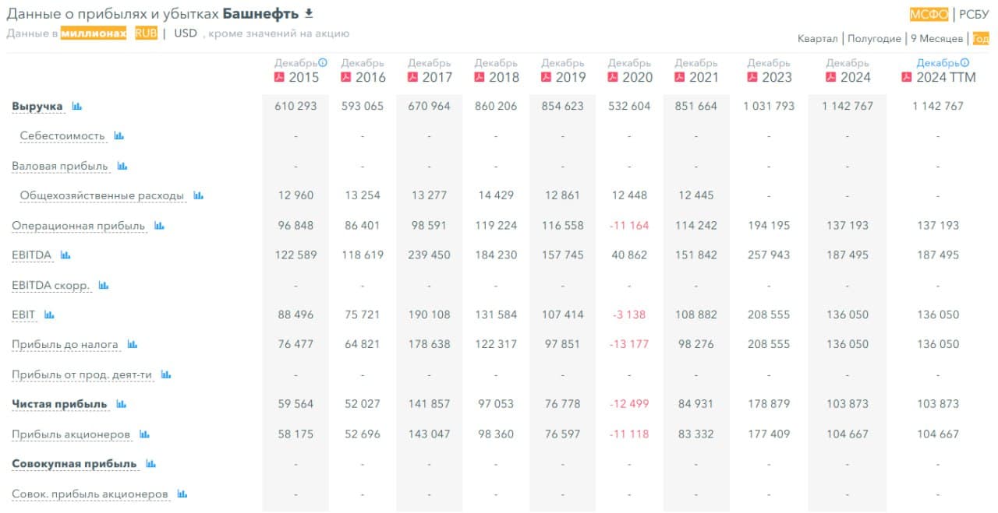The image size is (998, 513).
Task: Click the Операционная прибыль chart icon
Action: [161, 225]
